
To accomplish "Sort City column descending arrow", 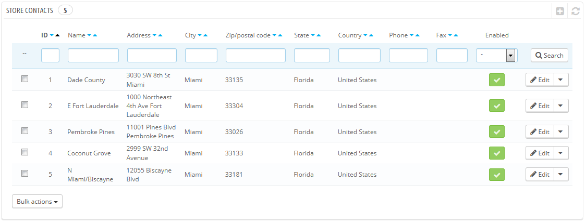I will (200, 35).
